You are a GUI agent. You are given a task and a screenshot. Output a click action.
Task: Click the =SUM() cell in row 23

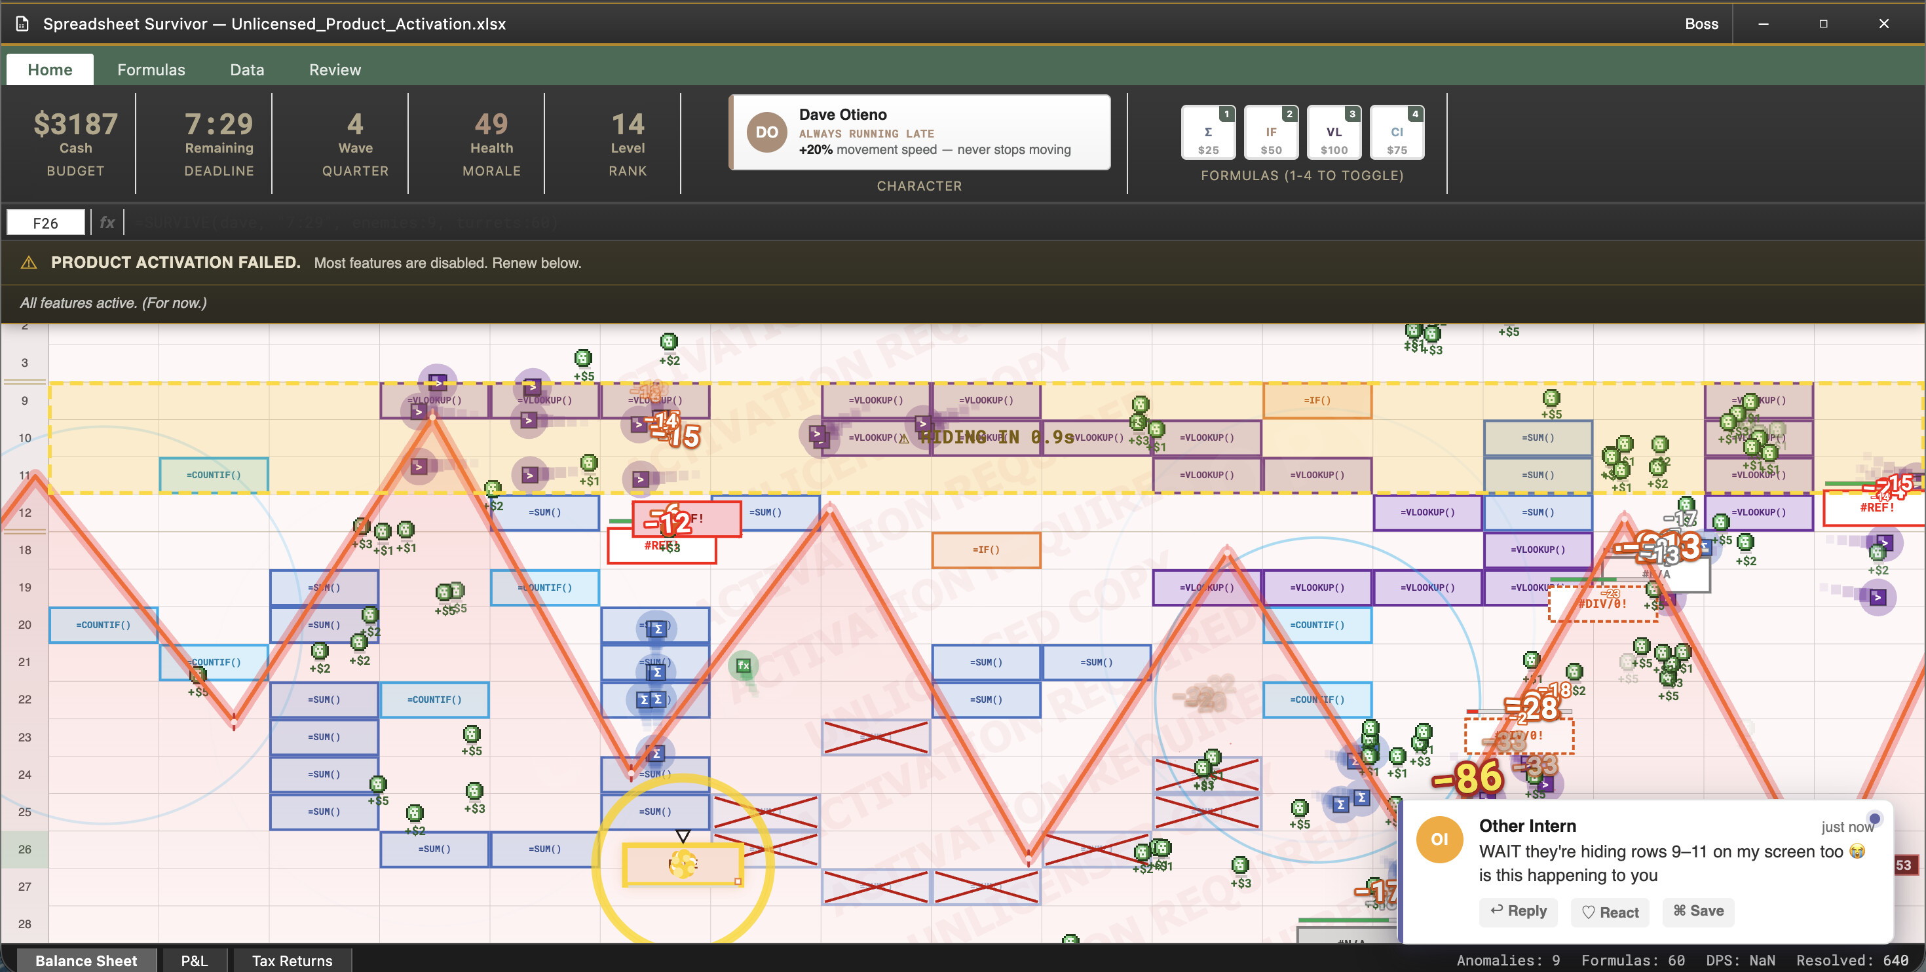[324, 738]
